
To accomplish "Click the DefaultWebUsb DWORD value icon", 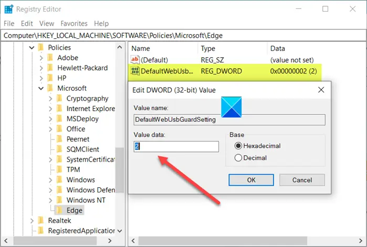I will tap(135, 71).
